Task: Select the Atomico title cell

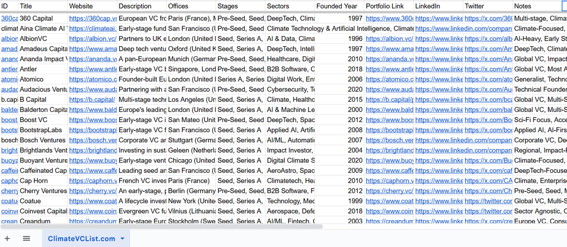Action: pos(43,79)
